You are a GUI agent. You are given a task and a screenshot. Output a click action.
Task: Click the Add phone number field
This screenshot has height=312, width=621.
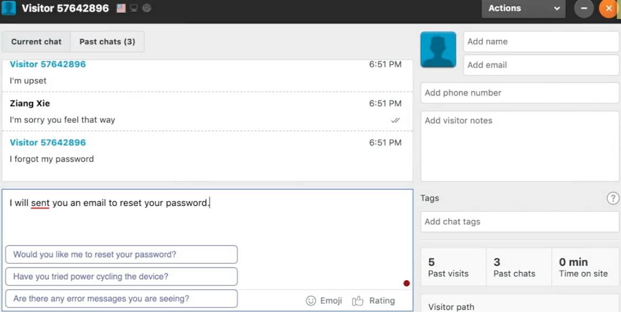(x=520, y=93)
